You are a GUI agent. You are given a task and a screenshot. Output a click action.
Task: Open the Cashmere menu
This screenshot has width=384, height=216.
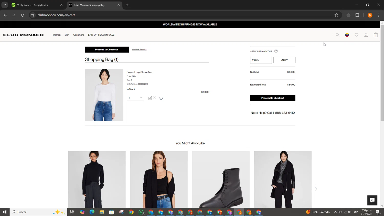pos(79,35)
